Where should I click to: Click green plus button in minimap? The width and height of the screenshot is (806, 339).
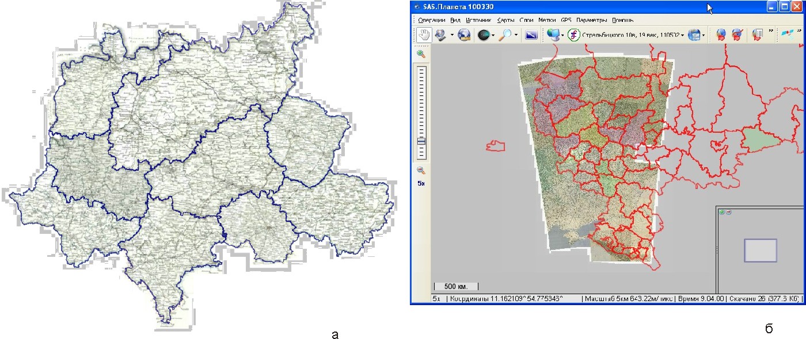[722, 212]
